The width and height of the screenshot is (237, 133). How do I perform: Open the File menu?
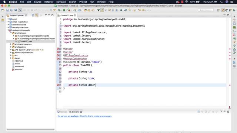pyautogui.click(x=22, y=2)
